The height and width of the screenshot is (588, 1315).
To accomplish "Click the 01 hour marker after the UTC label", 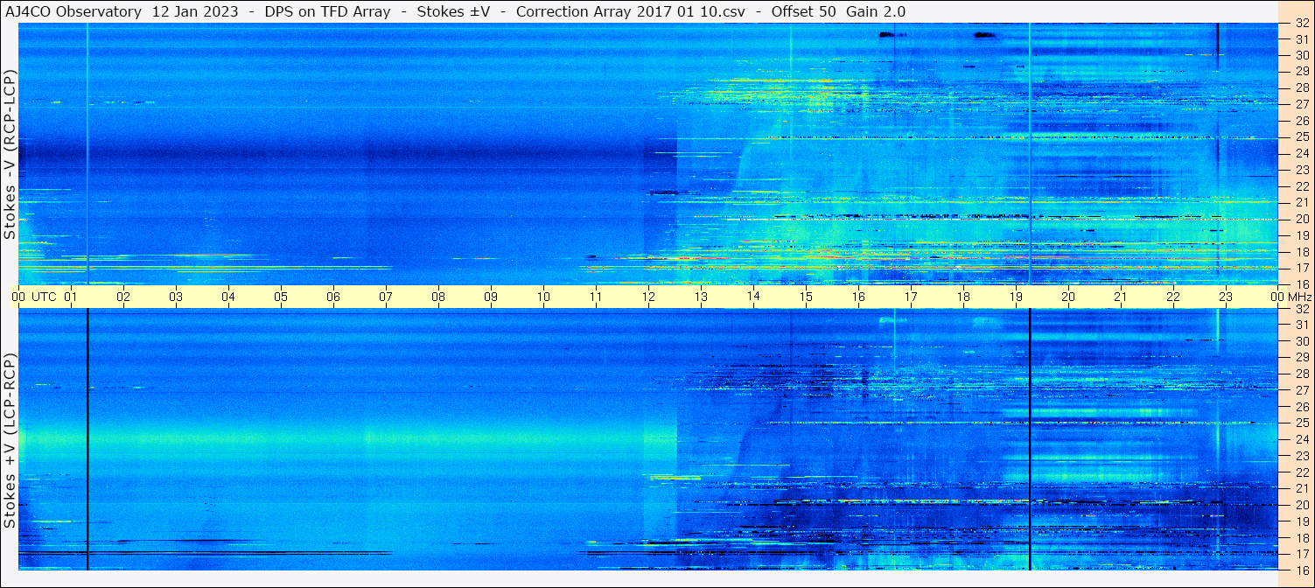I will click(x=71, y=297).
